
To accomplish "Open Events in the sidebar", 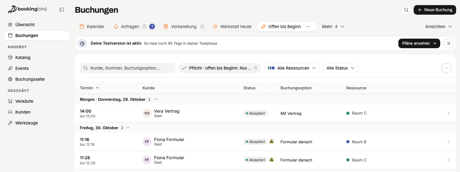I will click(37, 68).
